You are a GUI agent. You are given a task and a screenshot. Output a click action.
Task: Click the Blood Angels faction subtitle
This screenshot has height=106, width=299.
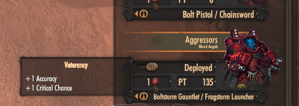pos(208,46)
